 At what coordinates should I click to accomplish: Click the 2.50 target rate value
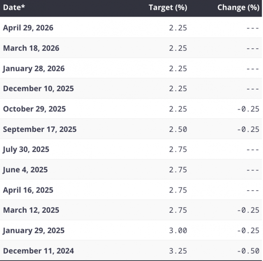[x=178, y=129]
